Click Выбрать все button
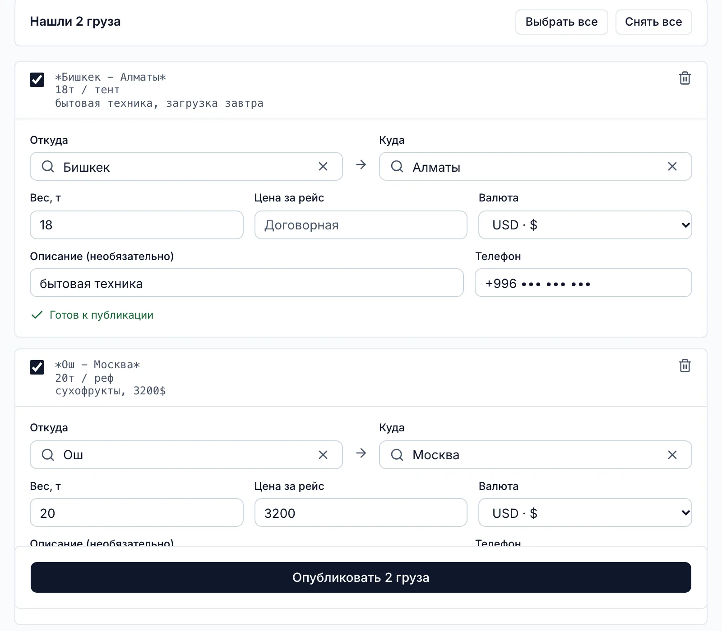 [x=561, y=22]
